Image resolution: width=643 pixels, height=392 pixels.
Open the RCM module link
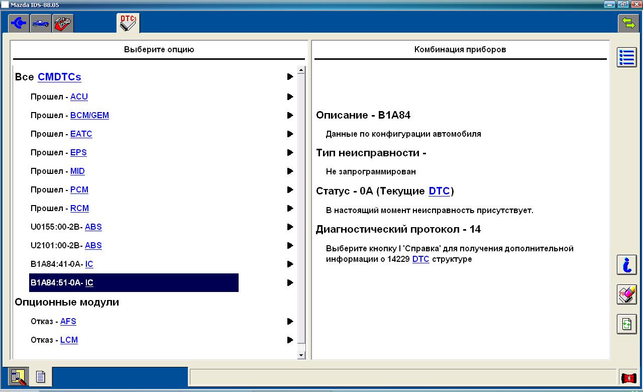[x=79, y=208]
